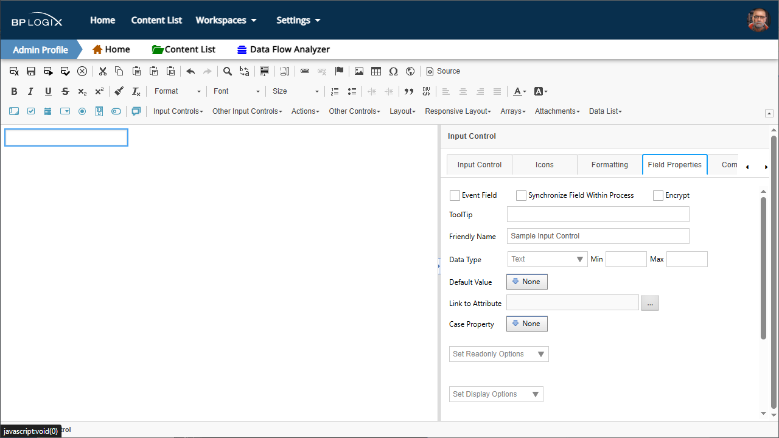779x438 pixels.
Task: Apply Strikethrough formatting
Action: (65, 91)
